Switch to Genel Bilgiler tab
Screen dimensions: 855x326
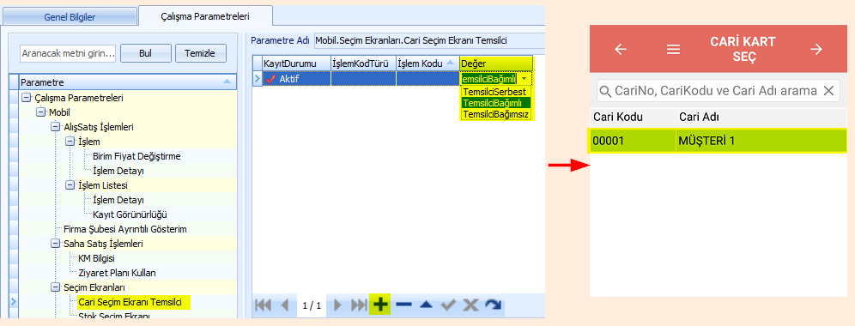(x=70, y=17)
